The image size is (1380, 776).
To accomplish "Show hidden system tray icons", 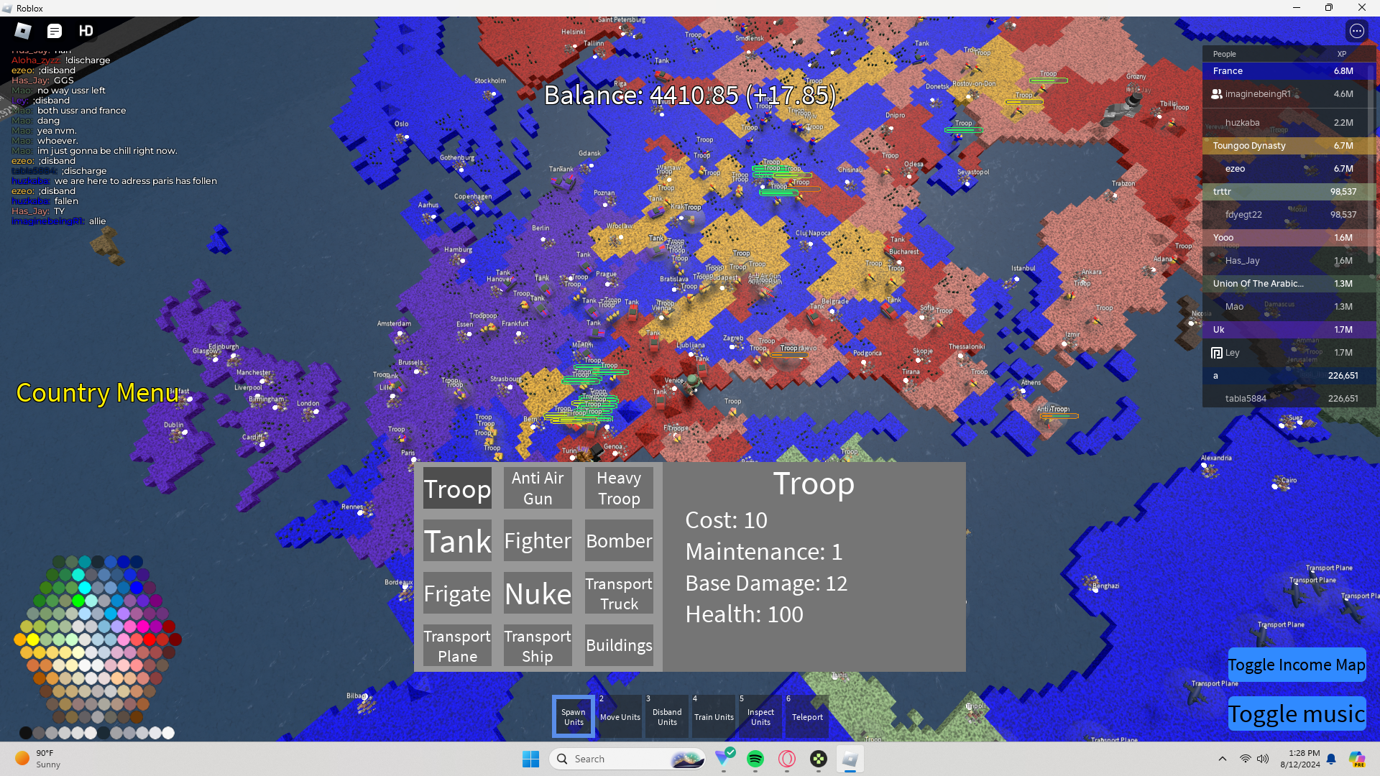I will point(1222,759).
